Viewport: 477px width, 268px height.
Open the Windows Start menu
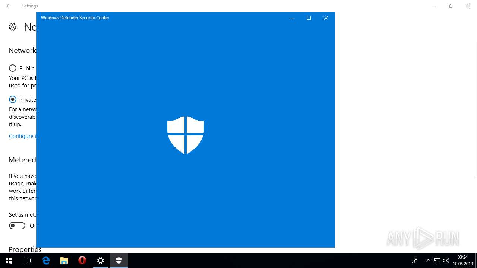click(9, 261)
